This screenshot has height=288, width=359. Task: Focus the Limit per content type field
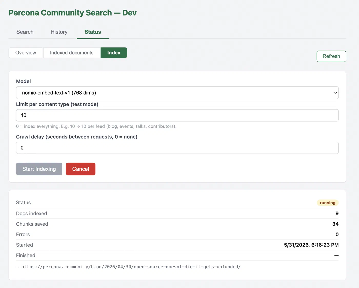[x=177, y=115]
